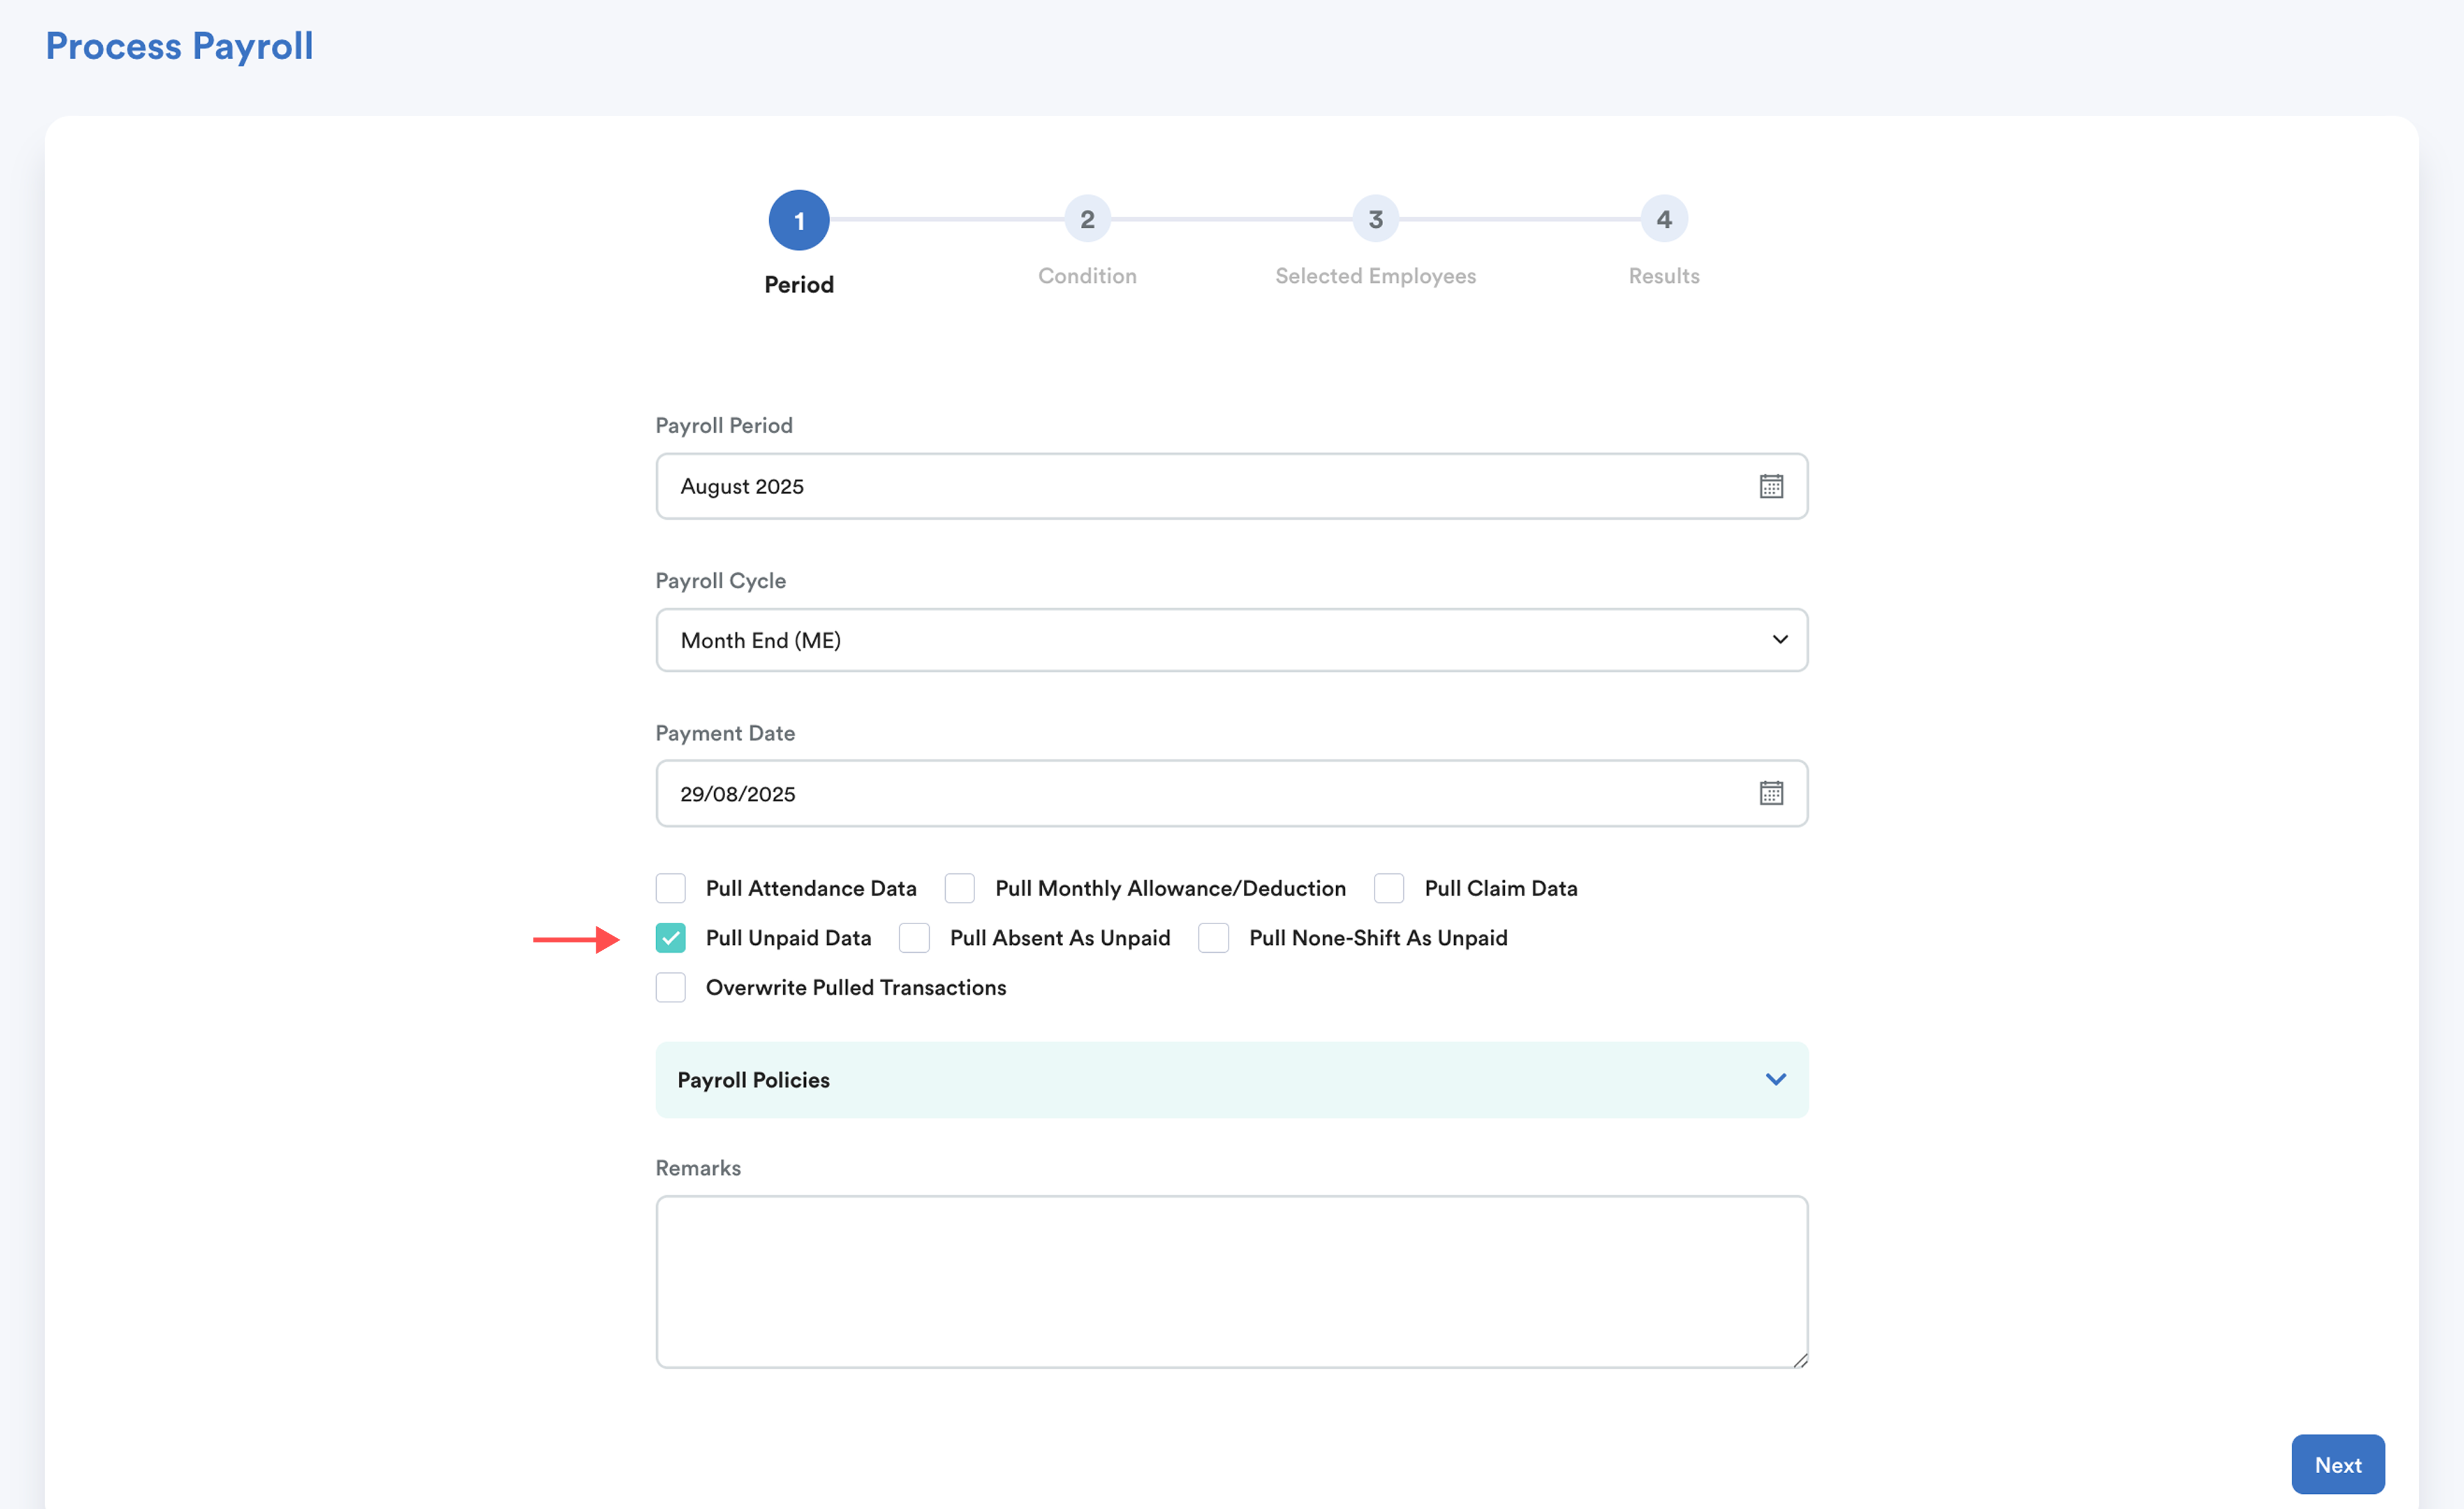Check Pull None-Shift As Unpaid
The image size is (2464, 1511).
click(1213, 938)
